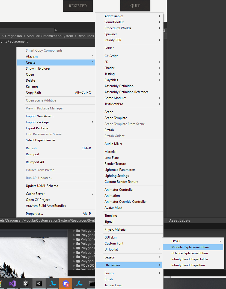Open the Unity editor taskbar icon
The width and height of the screenshot is (226, 289).
(x=39, y=283)
